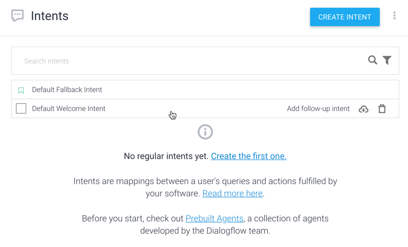
Task: Open the Default Welcome Intent
Action: point(69,108)
